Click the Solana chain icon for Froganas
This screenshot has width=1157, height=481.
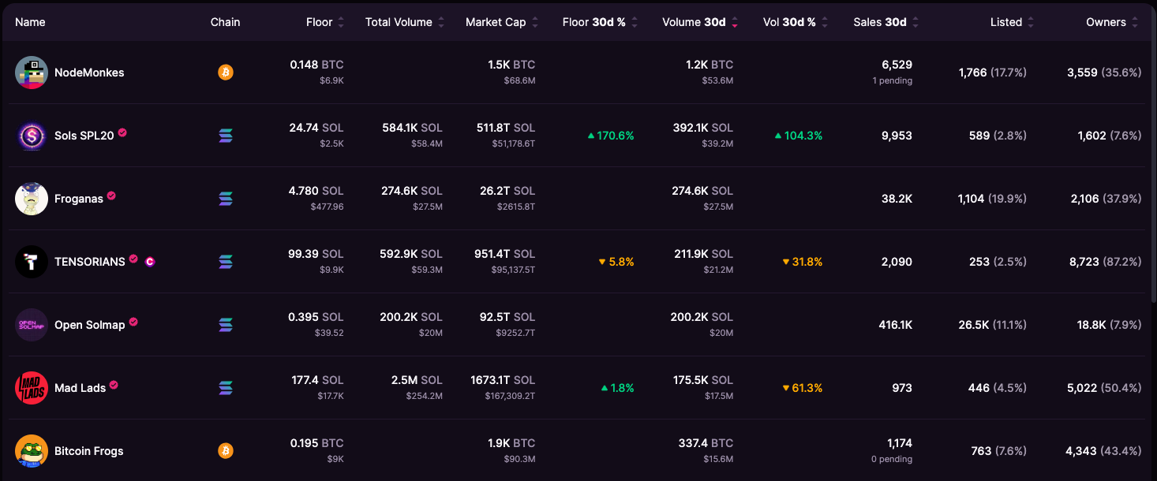click(x=226, y=199)
